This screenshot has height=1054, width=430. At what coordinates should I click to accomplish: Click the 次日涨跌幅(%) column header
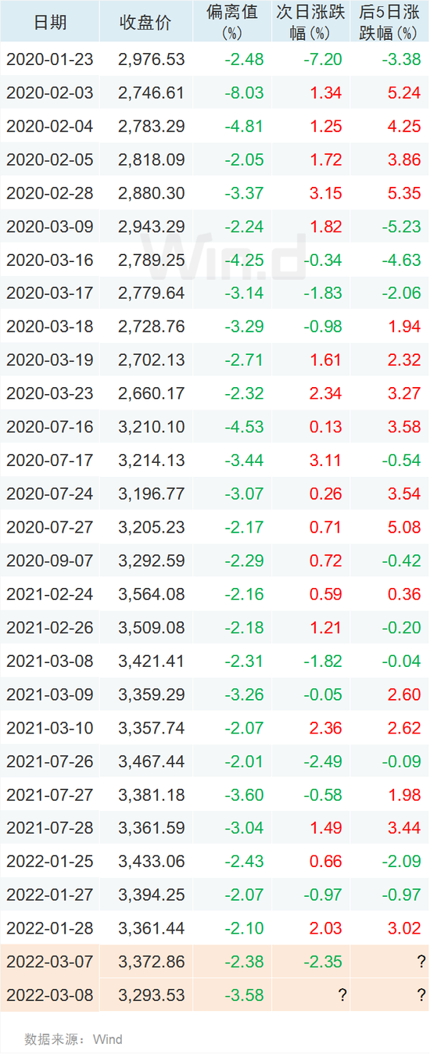pos(310,22)
